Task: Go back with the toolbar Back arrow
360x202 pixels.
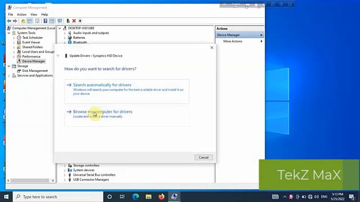Action: (x=9, y=21)
